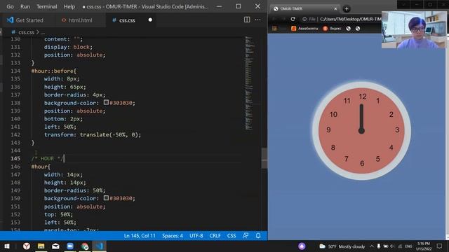Open Zoom from taskbar
Screen dimensions: 449x252
coord(70,246)
